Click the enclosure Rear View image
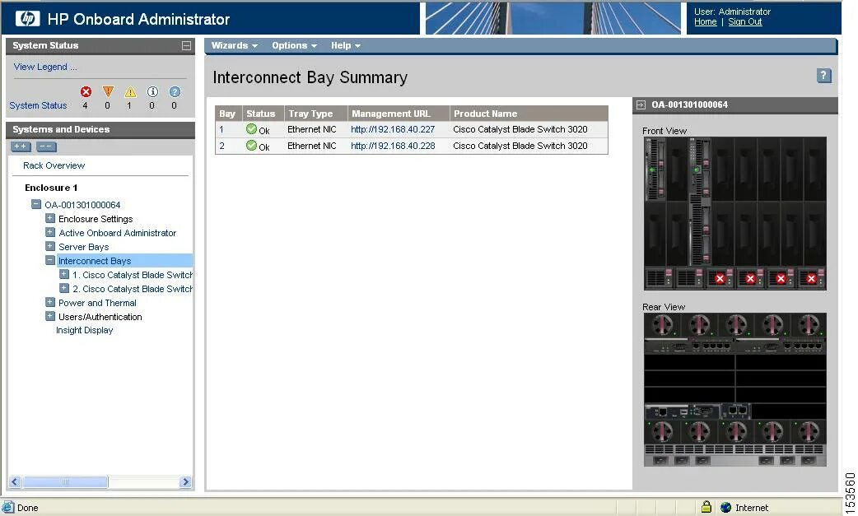Viewport: 858px width, 516px height. point(734,389)
